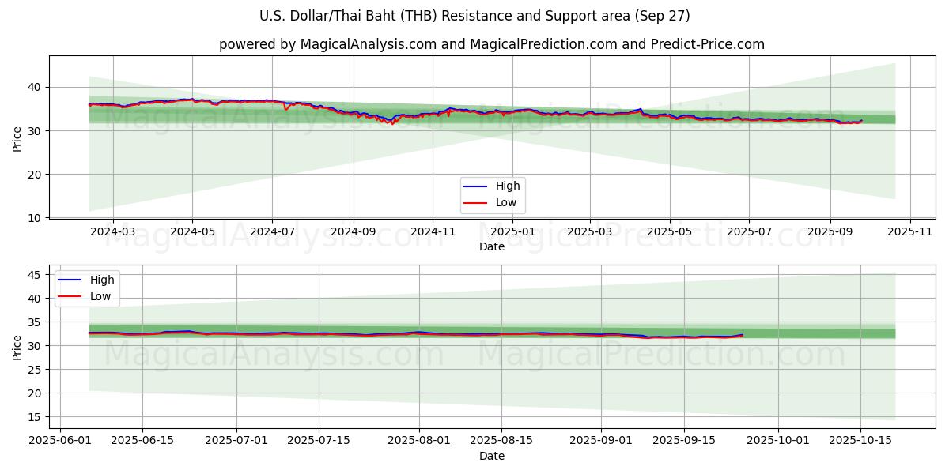Screen dimensions: 949x474
Task: Click the 2024-11 tick on the upper date axis
Action: [433, 231]
